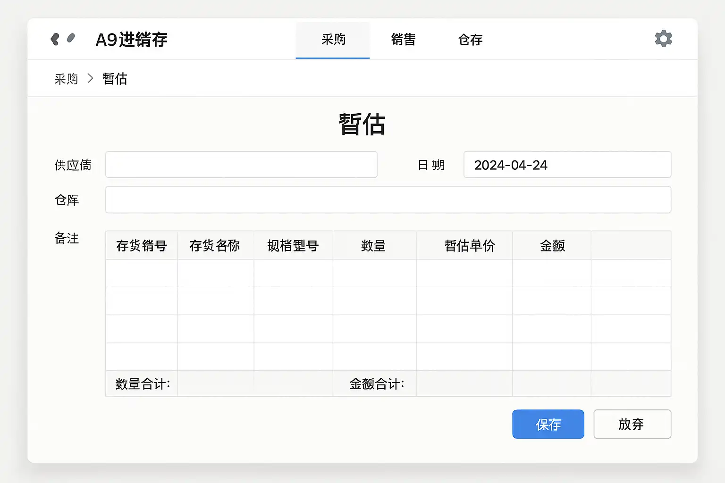Select the first-row cell under 规格型号

[x=293, y=274]
